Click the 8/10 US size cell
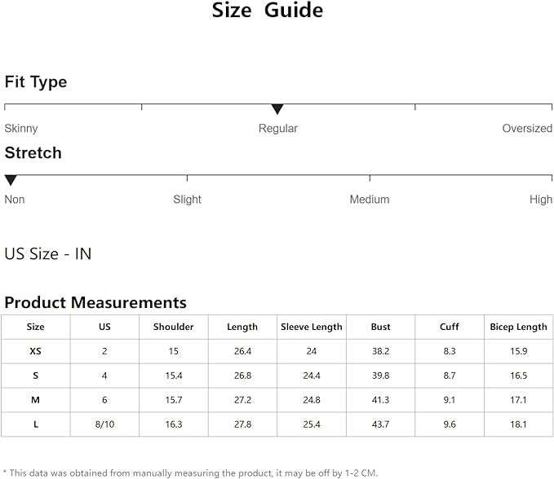The height and width of the screenshot is (479, 554). click(x=104, y=424)
